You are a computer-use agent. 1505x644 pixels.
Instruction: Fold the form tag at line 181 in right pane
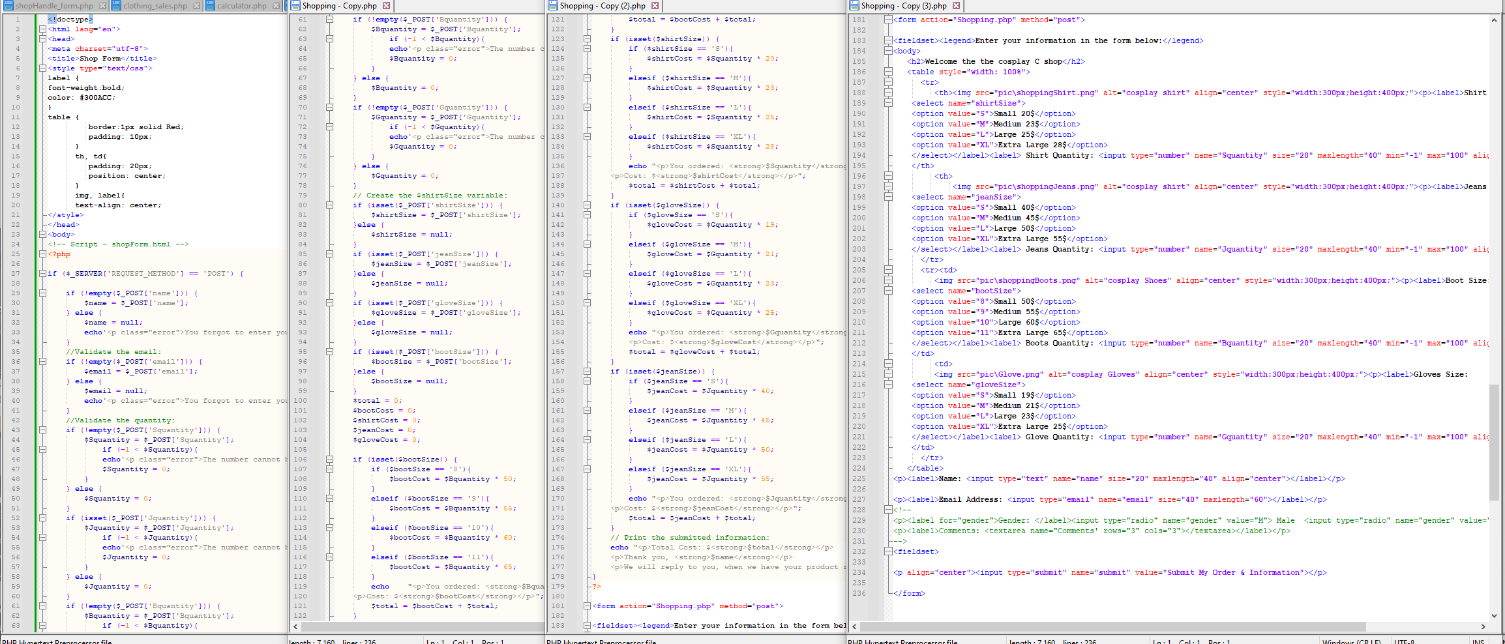tap(888, 20)
